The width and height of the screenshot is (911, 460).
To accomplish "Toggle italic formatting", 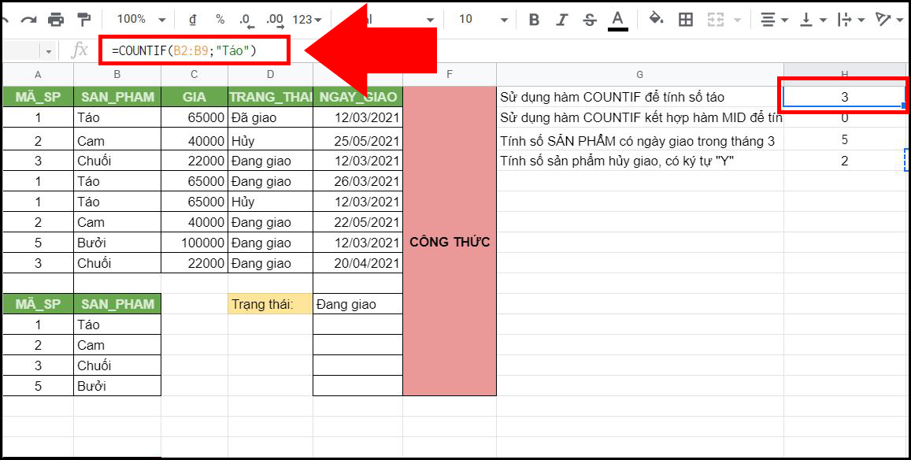I will [562, 19].
